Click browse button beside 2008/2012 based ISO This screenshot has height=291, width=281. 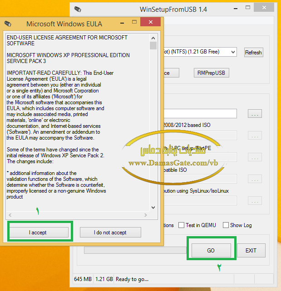255,136
